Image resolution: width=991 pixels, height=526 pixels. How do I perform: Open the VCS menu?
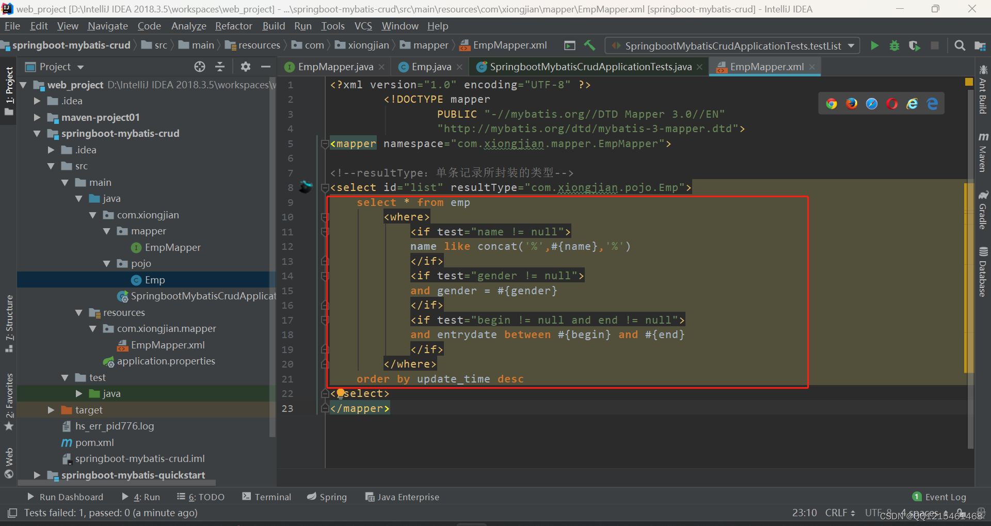pos(363,26)
